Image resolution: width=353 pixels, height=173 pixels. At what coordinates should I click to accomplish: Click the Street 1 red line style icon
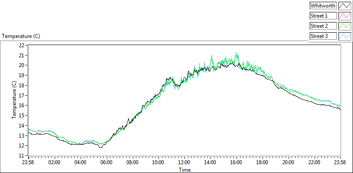(x=345, y=16)
